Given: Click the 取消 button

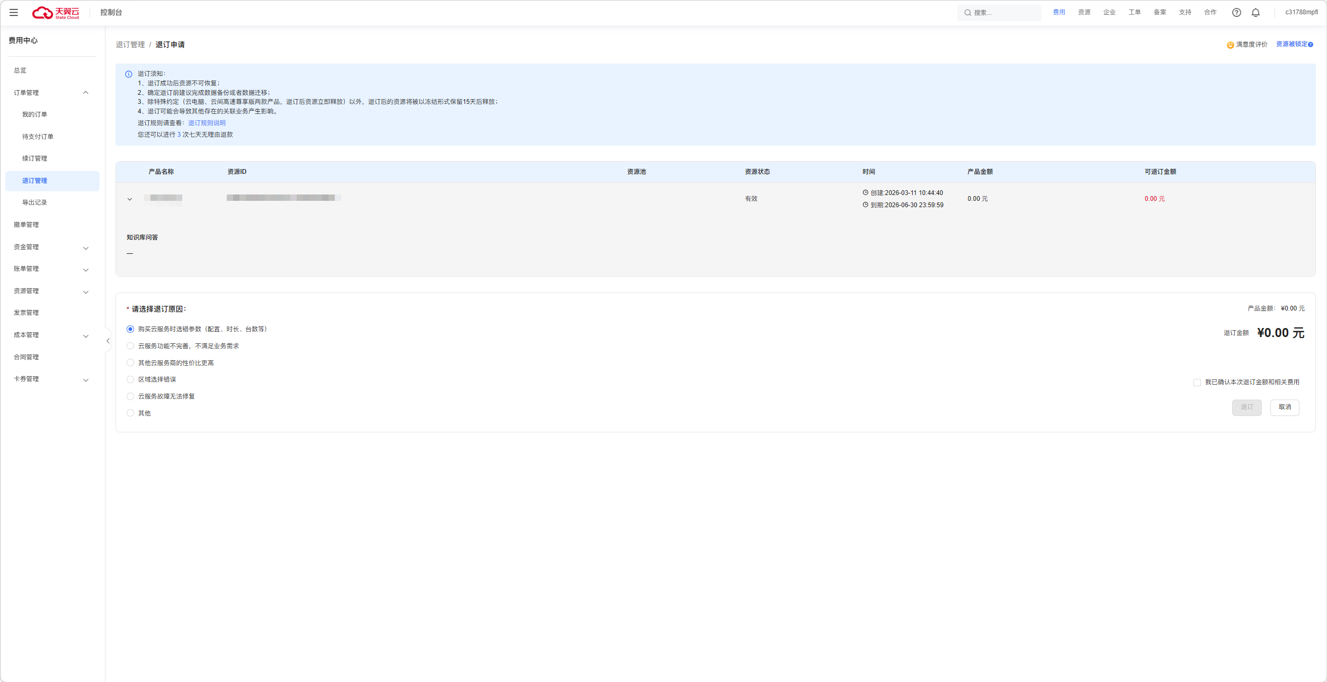Looking at the screenshot, I should pyautogui.click(x=1285, y=407).
